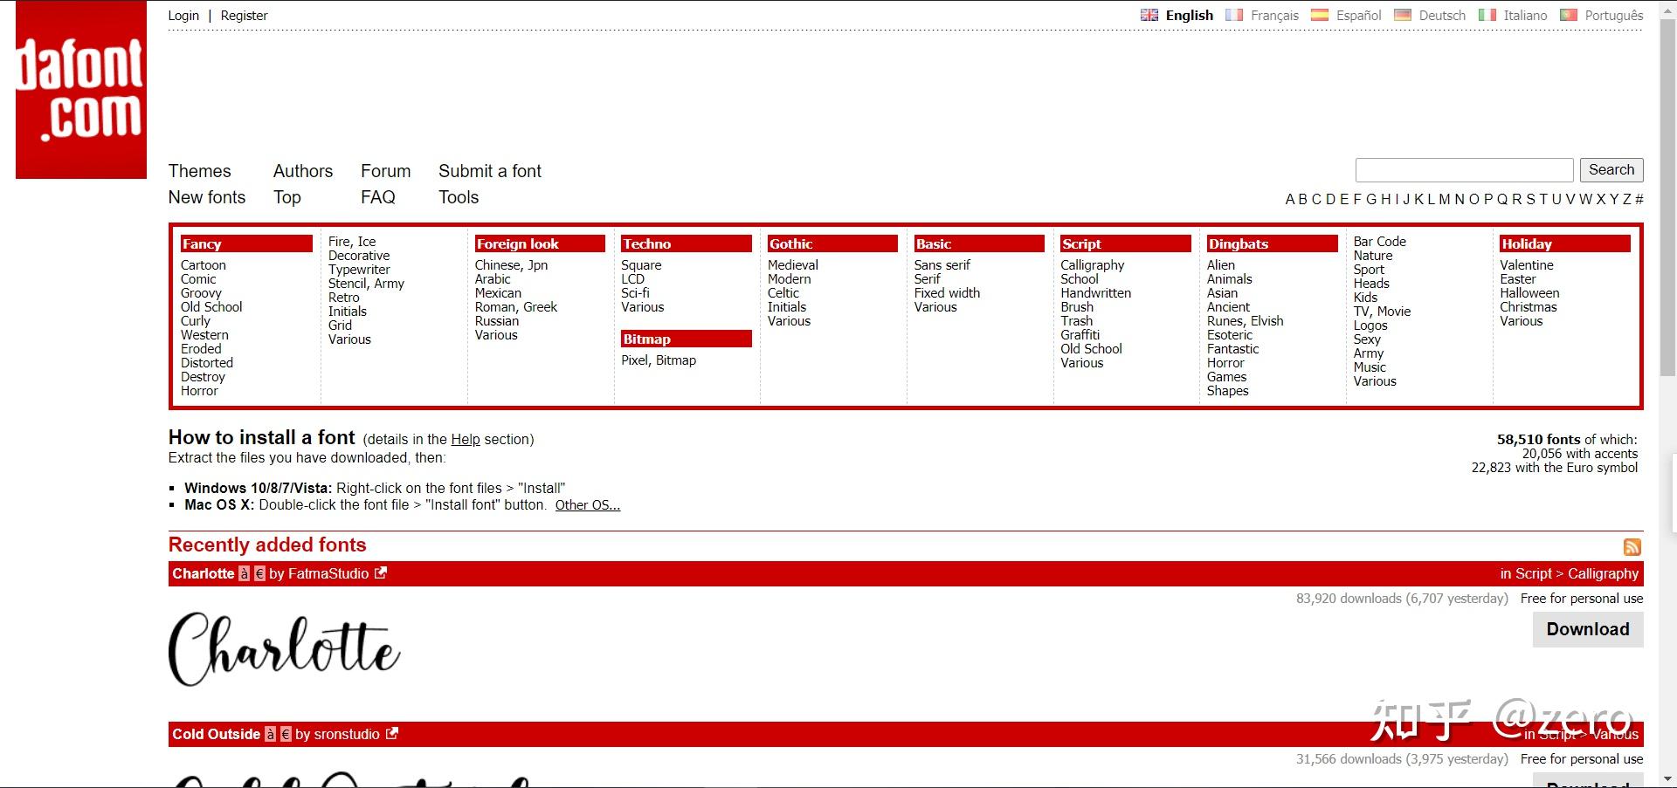
Task: Open the Top fonts page
Action: pos(287,197)
